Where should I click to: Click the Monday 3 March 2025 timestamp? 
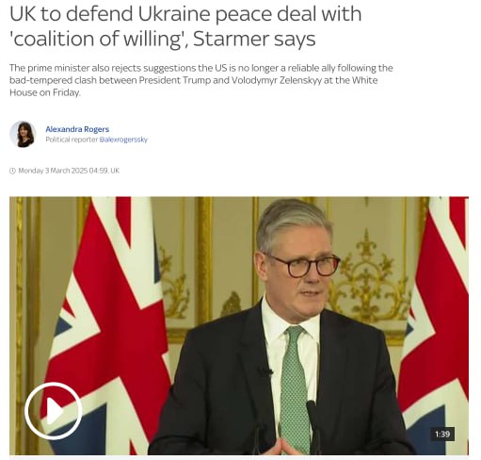69,171
